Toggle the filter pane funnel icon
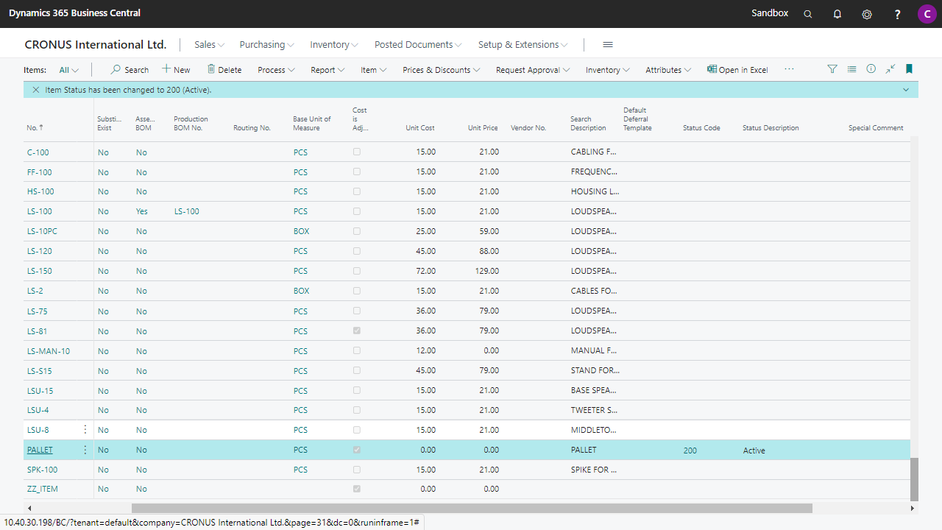 pyautogui.click(x=832, y=69)
